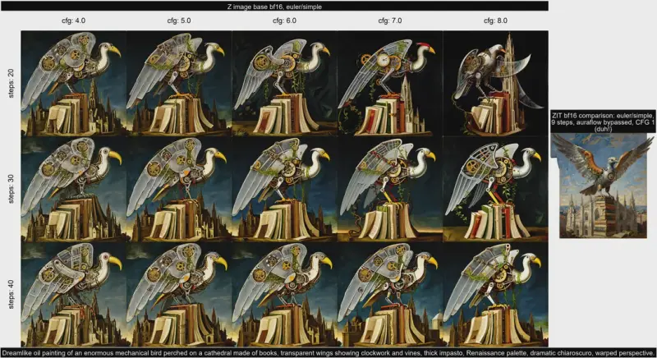Viewport: 657px width, 358px height.
Task: Click the cfg 6.0, steps 30 image
Action: [x=284, y=188]
